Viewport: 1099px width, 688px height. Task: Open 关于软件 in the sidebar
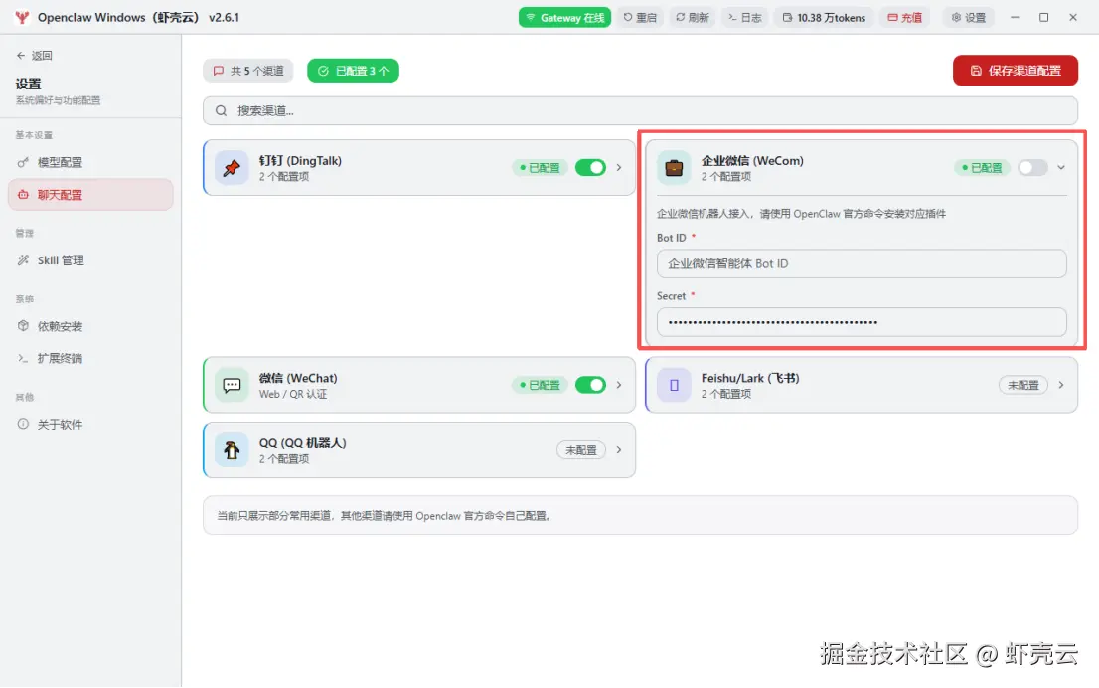coord(90,424)
